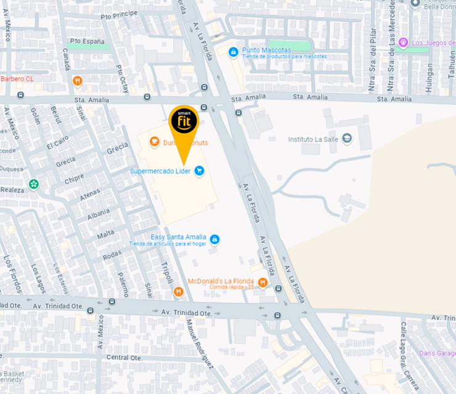Click bus stop left of Sta. Amalia label
The image size is (456, 394).
[x=20, y=95]
